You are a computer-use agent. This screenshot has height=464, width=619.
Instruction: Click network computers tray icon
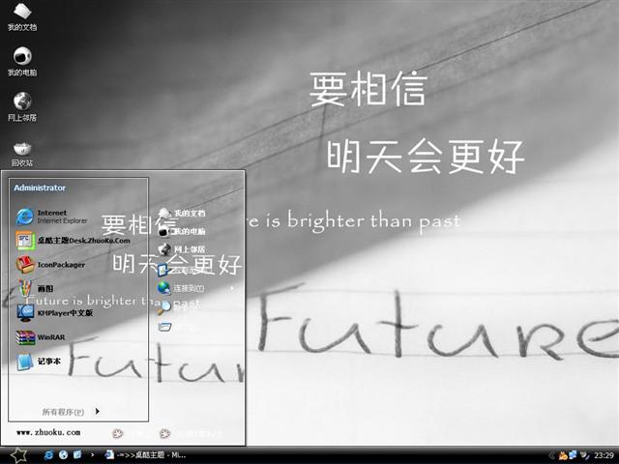click(x=573, y=455)
